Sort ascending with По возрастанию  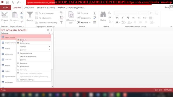[x=45, y=13]
